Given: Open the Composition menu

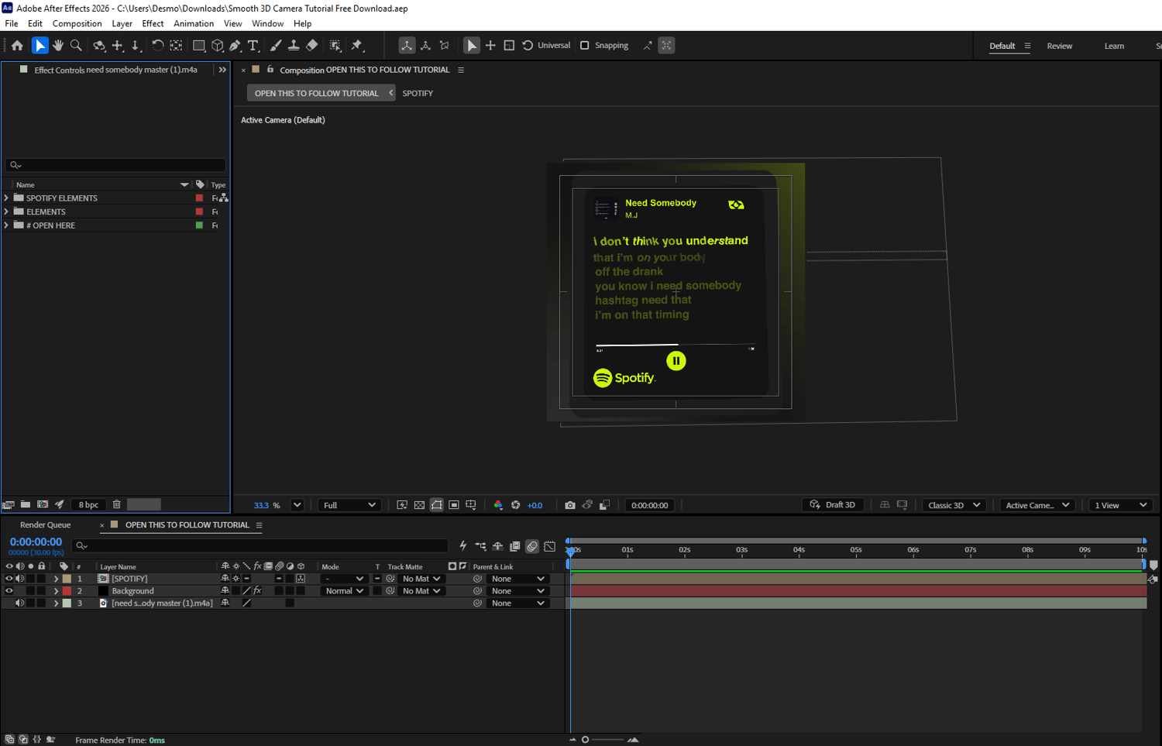Looking at the screenshot, I should tap(77, 23).
